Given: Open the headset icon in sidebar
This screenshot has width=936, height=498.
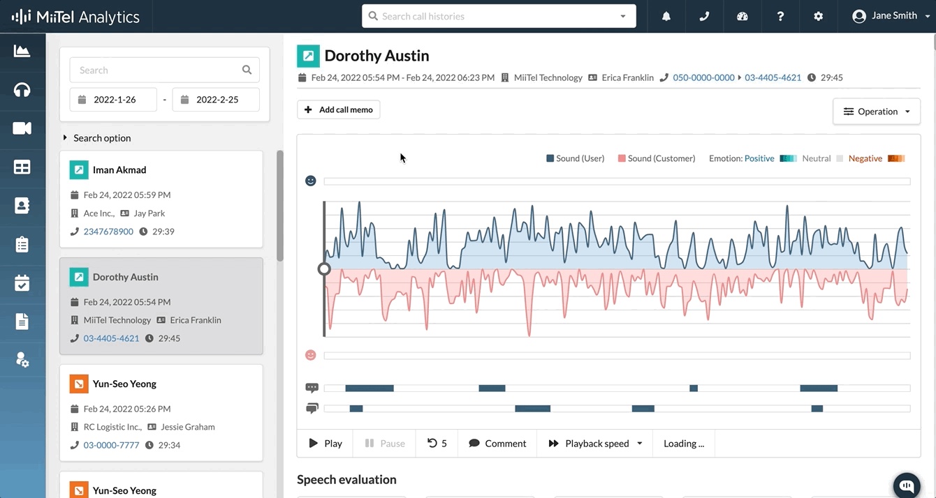Looking at the screenshot, I should point(22,90).
